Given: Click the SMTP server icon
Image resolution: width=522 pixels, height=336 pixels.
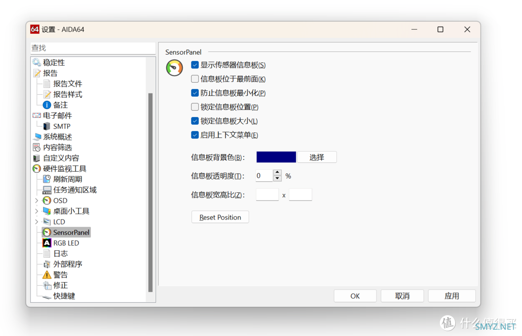Looking at the screenshot, I should [x=47, y=126].
